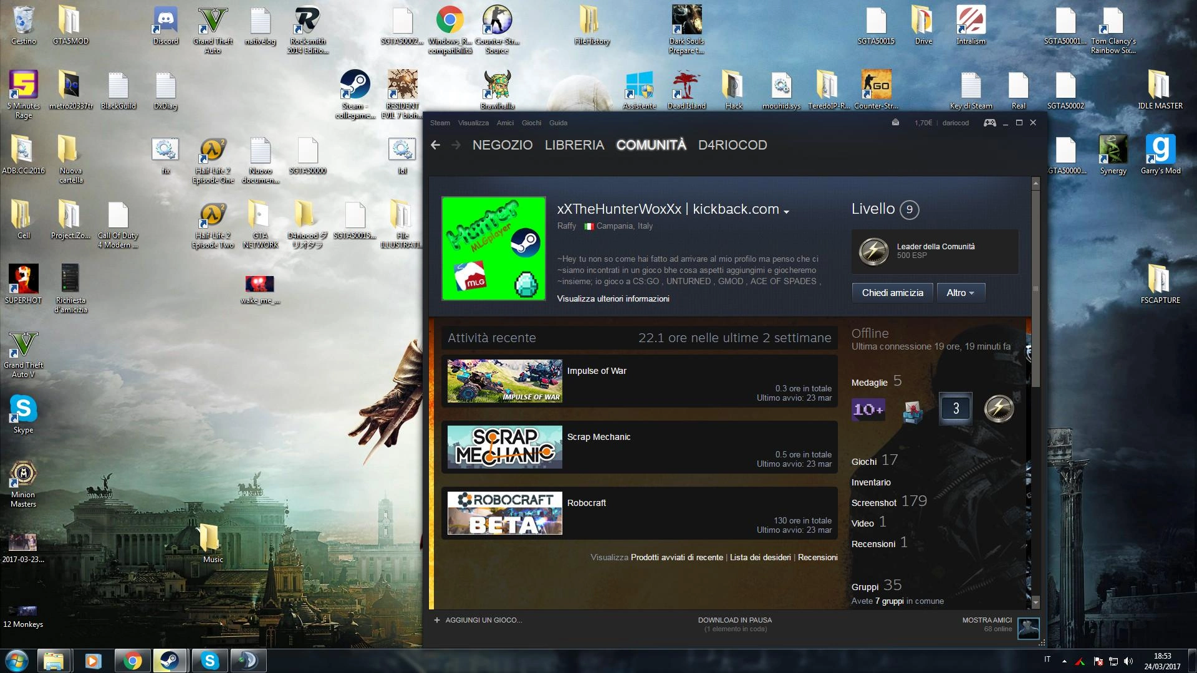Open the Giochi 17 link
Viewport: 1197px width, 673px height.
pos(875,461)
